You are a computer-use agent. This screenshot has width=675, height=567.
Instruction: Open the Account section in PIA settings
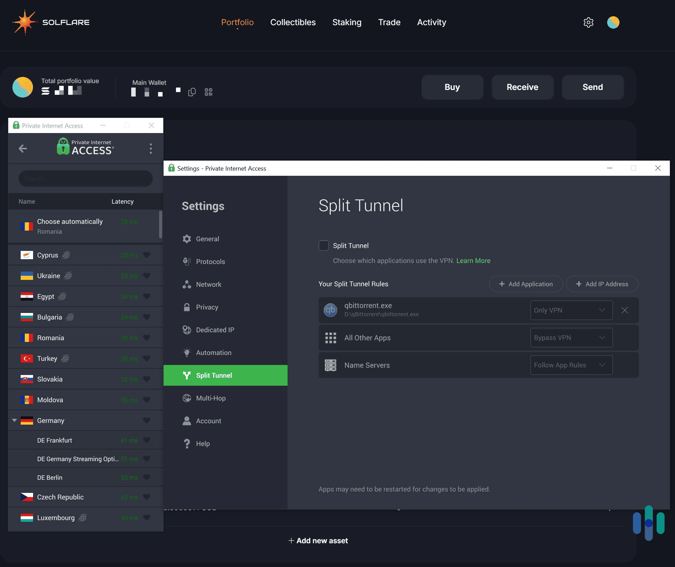point(208,421)
